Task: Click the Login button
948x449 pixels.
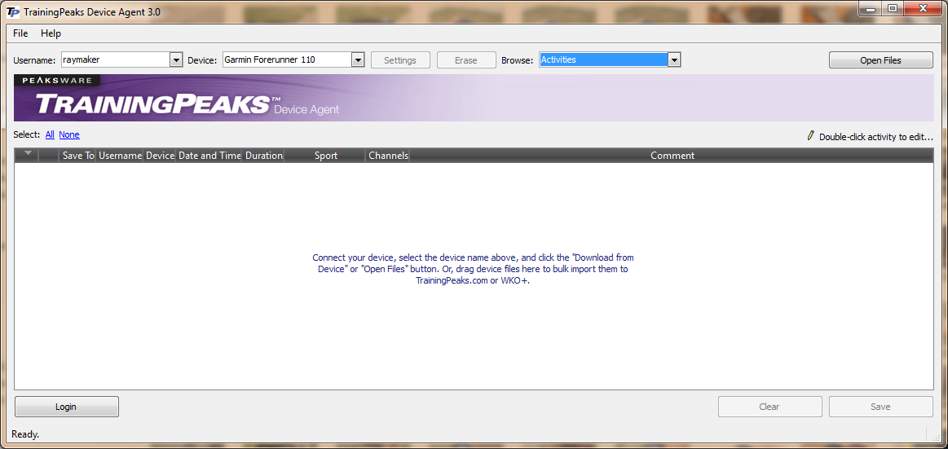Action: (67, 407)
